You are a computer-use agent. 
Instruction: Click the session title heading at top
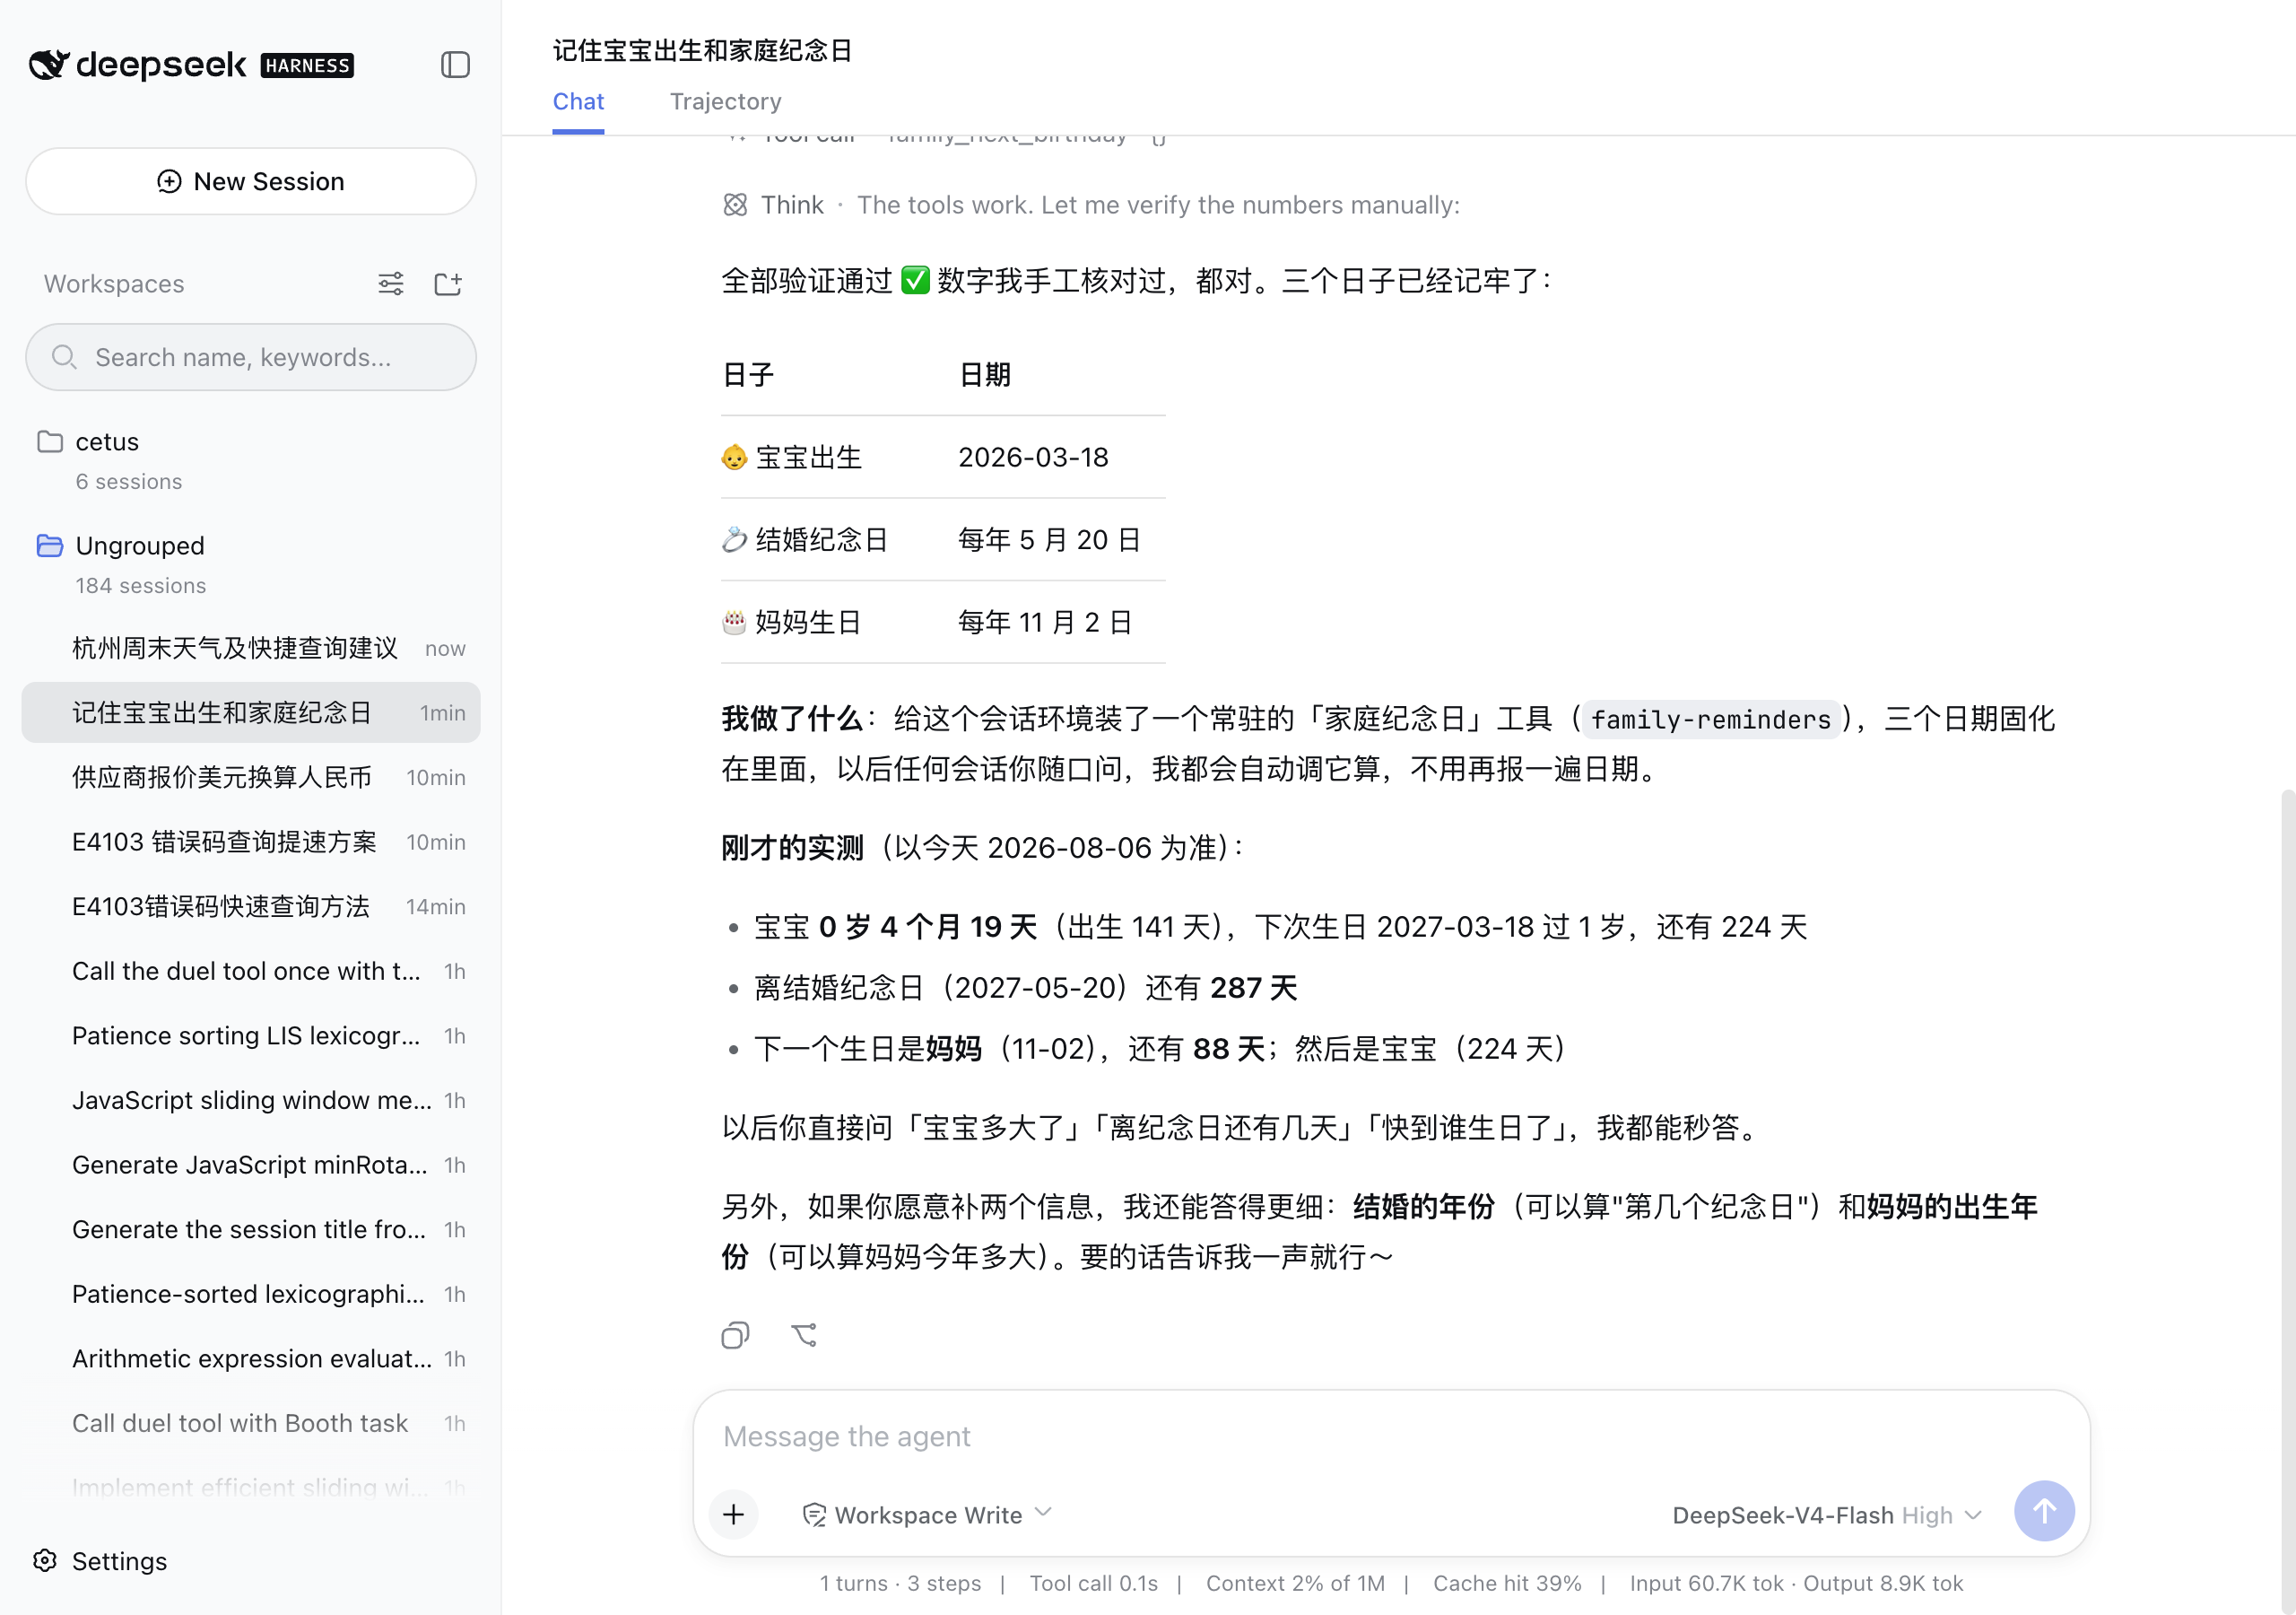pyautogui.click(x=702, y=50)
